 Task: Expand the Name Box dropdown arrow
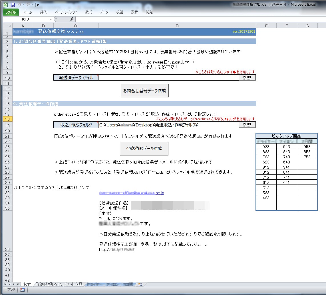[51, 19]
